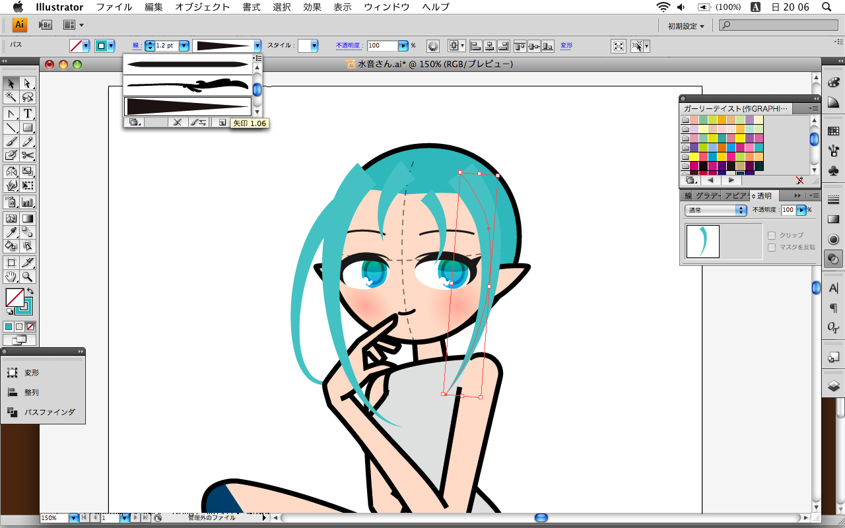This screenshot has width=845, height=528.
Task: Select the Line Segment tool
Action: click(11, 127)
